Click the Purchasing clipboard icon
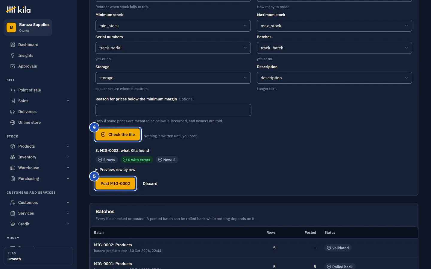The height and width of the screenshot is (269, 431). 13,178
